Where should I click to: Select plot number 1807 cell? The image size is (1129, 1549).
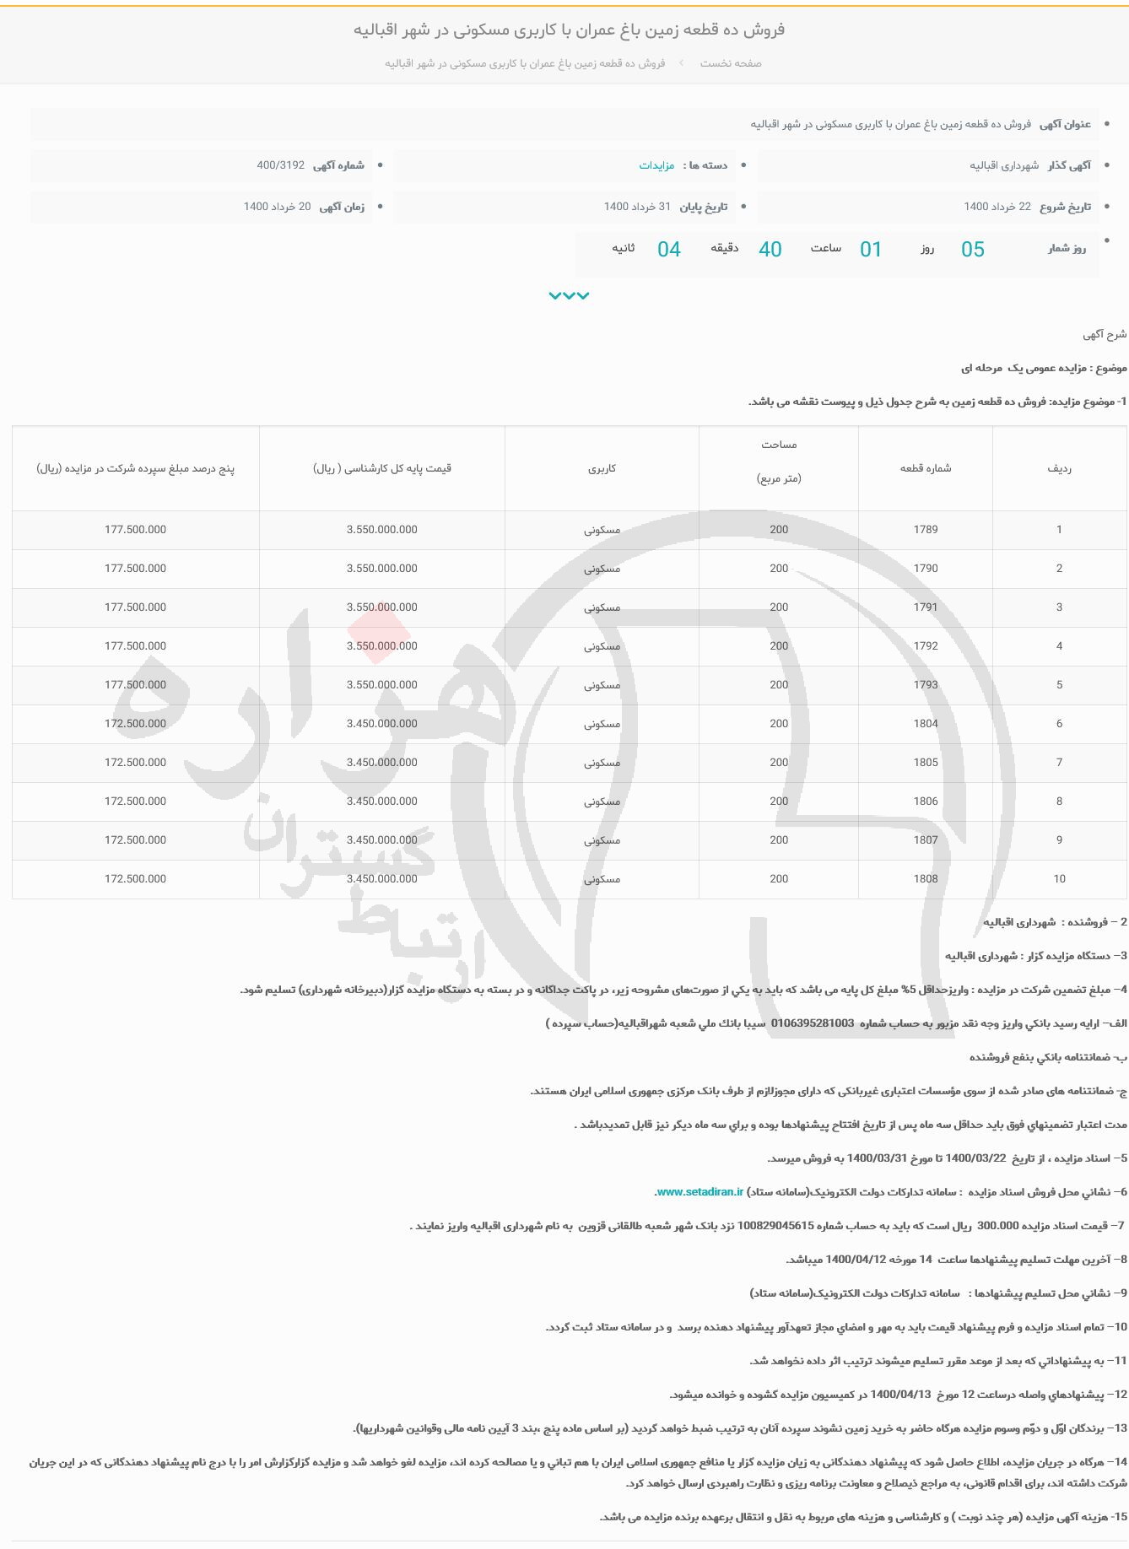pos(926,840)
